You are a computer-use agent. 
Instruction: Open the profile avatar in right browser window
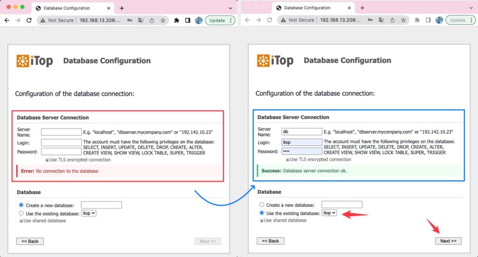pyautogui.click(x=439, y=20)
